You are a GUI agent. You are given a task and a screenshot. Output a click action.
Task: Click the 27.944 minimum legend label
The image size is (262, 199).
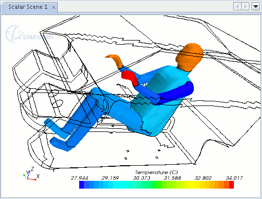79,178
